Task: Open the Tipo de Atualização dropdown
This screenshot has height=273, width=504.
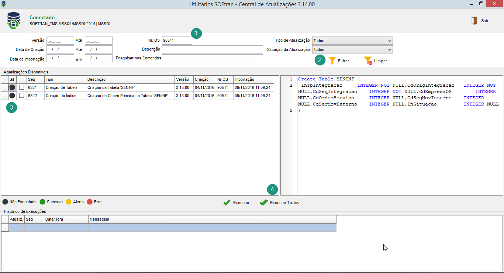Action: point(352,41)
